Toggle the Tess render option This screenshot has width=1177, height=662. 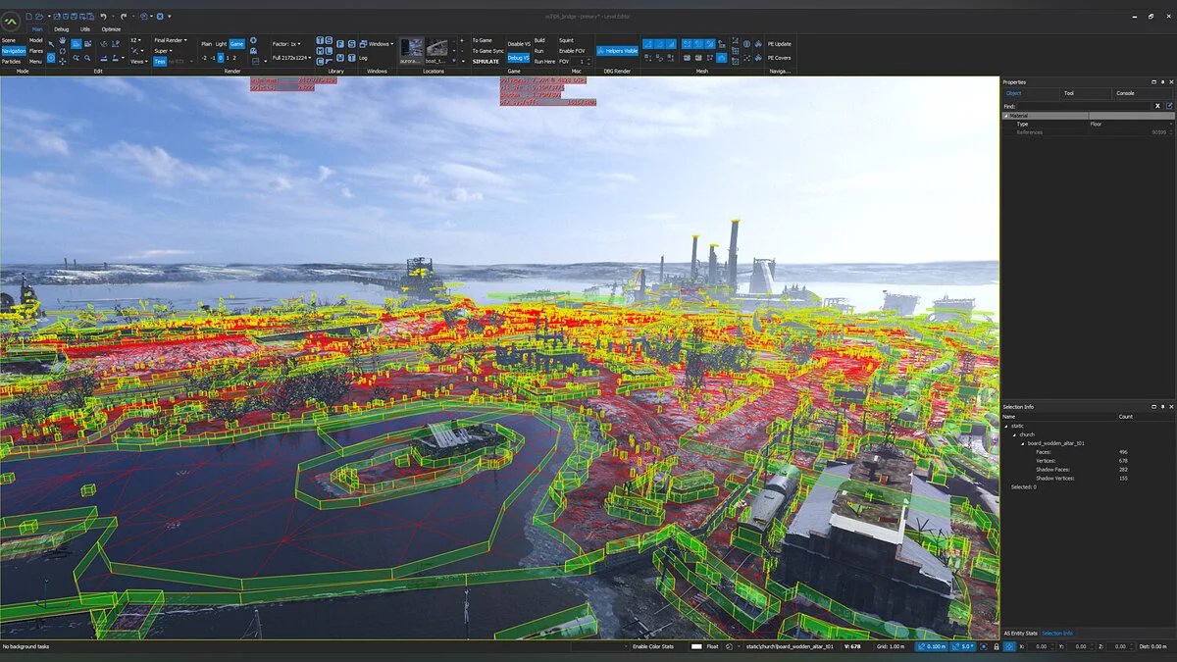[x=160, y=61]
